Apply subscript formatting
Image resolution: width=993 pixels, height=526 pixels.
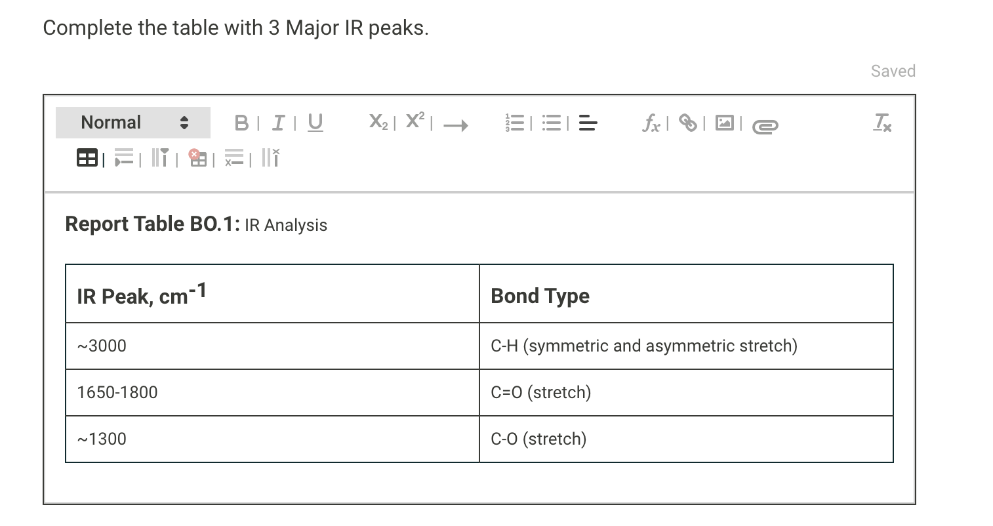377,123
